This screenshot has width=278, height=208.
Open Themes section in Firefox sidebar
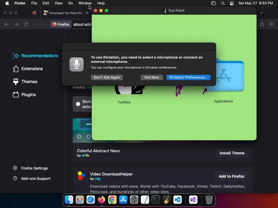point(25,82)
